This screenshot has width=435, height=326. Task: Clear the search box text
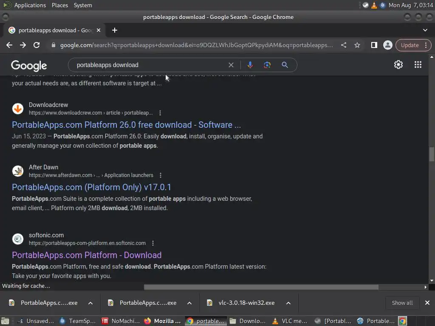pyautogui.click(x=231, y=65)
